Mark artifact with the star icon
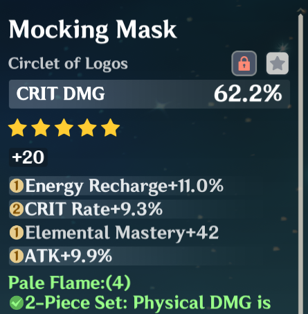This screenshot has height=314, width=308. [278, 63]
